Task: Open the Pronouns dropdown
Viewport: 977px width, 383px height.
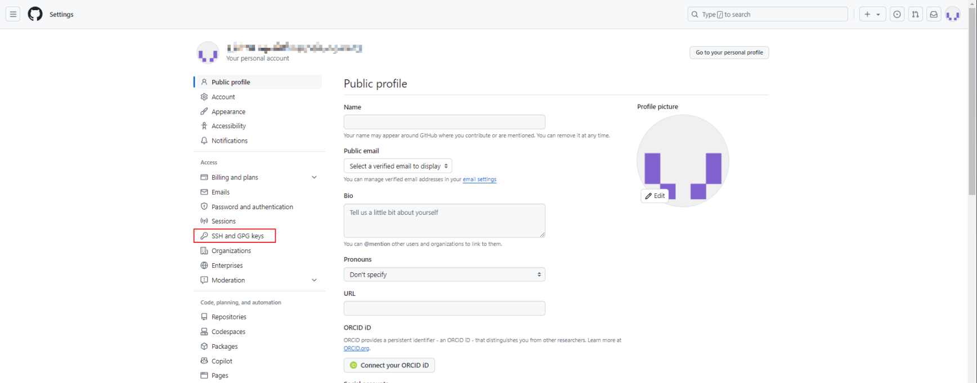Action: tap(444, 274)
